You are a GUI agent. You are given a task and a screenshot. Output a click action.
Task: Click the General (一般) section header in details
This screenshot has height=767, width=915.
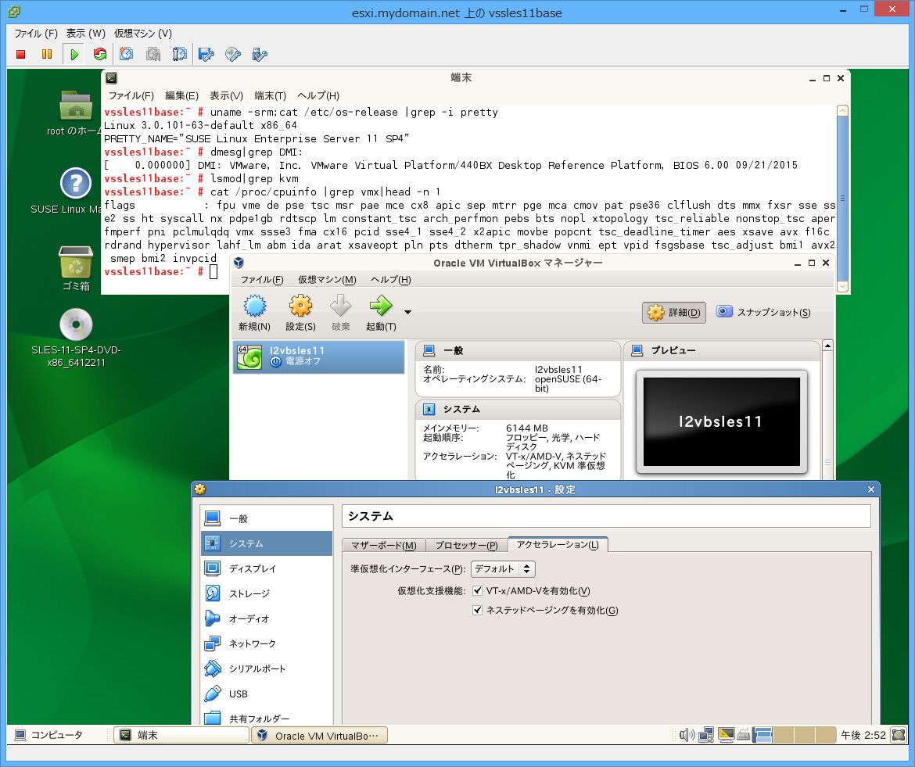(518, 350)
